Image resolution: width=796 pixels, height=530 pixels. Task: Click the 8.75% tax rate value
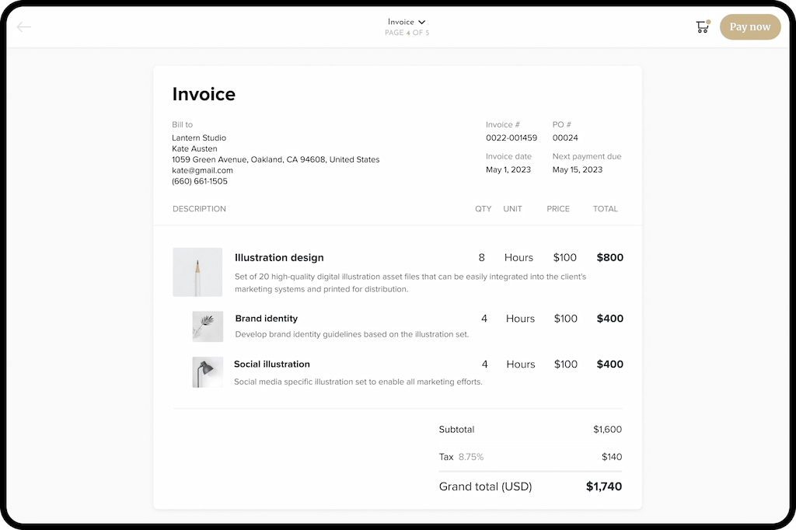tap(469, 457)
